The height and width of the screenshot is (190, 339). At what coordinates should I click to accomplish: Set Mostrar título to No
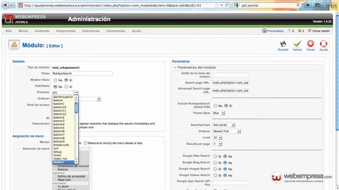point(55,80)
